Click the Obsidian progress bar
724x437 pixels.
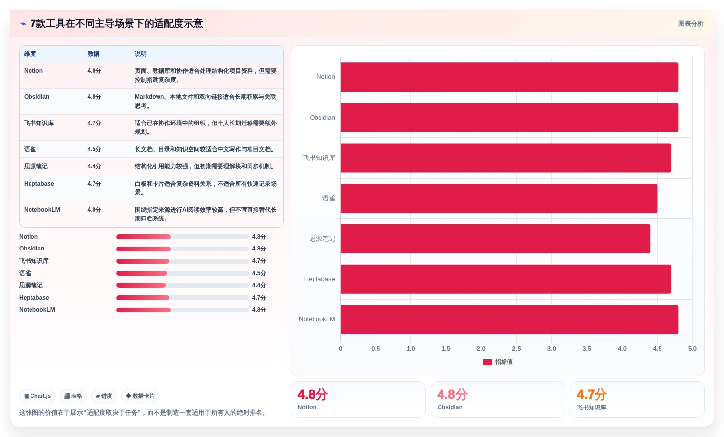click(x=182, y=249)
